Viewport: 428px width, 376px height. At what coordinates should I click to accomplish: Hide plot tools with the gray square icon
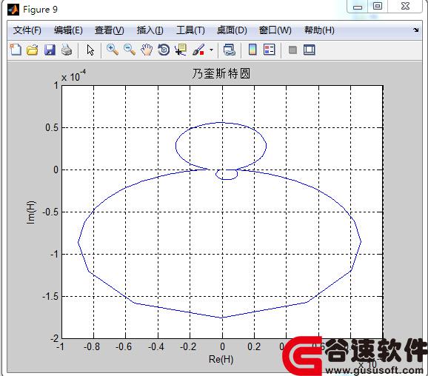pyautogui.click(x=292, y=50)
